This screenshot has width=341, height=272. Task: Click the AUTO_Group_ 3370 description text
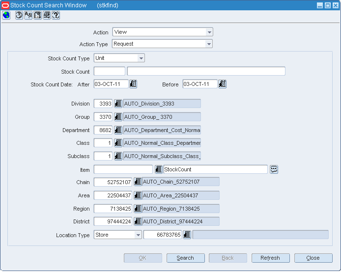[x=148, y=117]
